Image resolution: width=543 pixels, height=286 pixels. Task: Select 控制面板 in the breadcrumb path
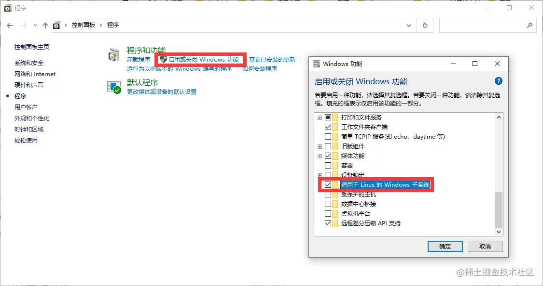tap(83, 25)
